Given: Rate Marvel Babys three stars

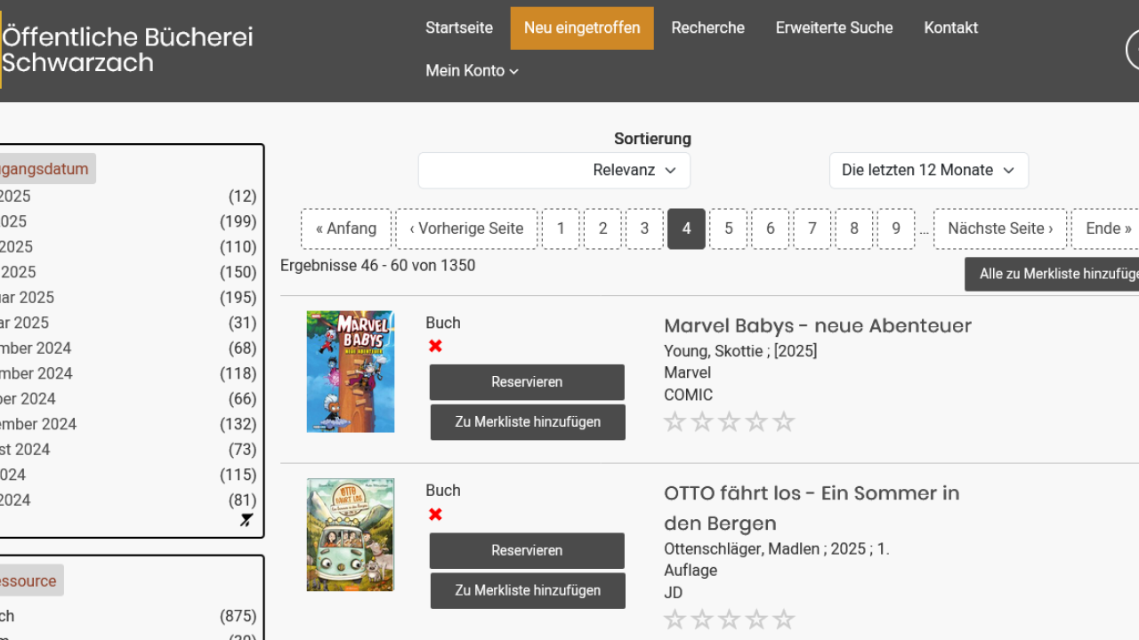Looking at the screenshot, I should point(730,421).
